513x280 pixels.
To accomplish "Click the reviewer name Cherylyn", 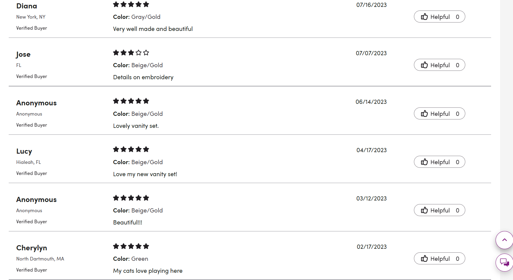I will coord(32,248).
